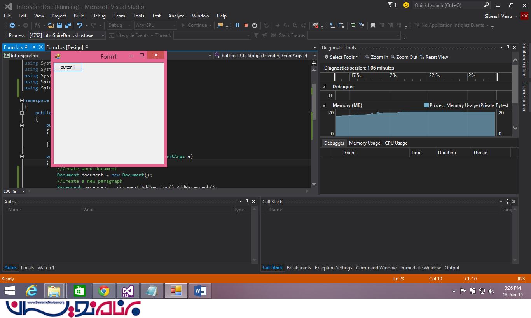Toggle the bookmark icon in toolbar
Viewport: 531px width, 318px height.
pos(373,25)
